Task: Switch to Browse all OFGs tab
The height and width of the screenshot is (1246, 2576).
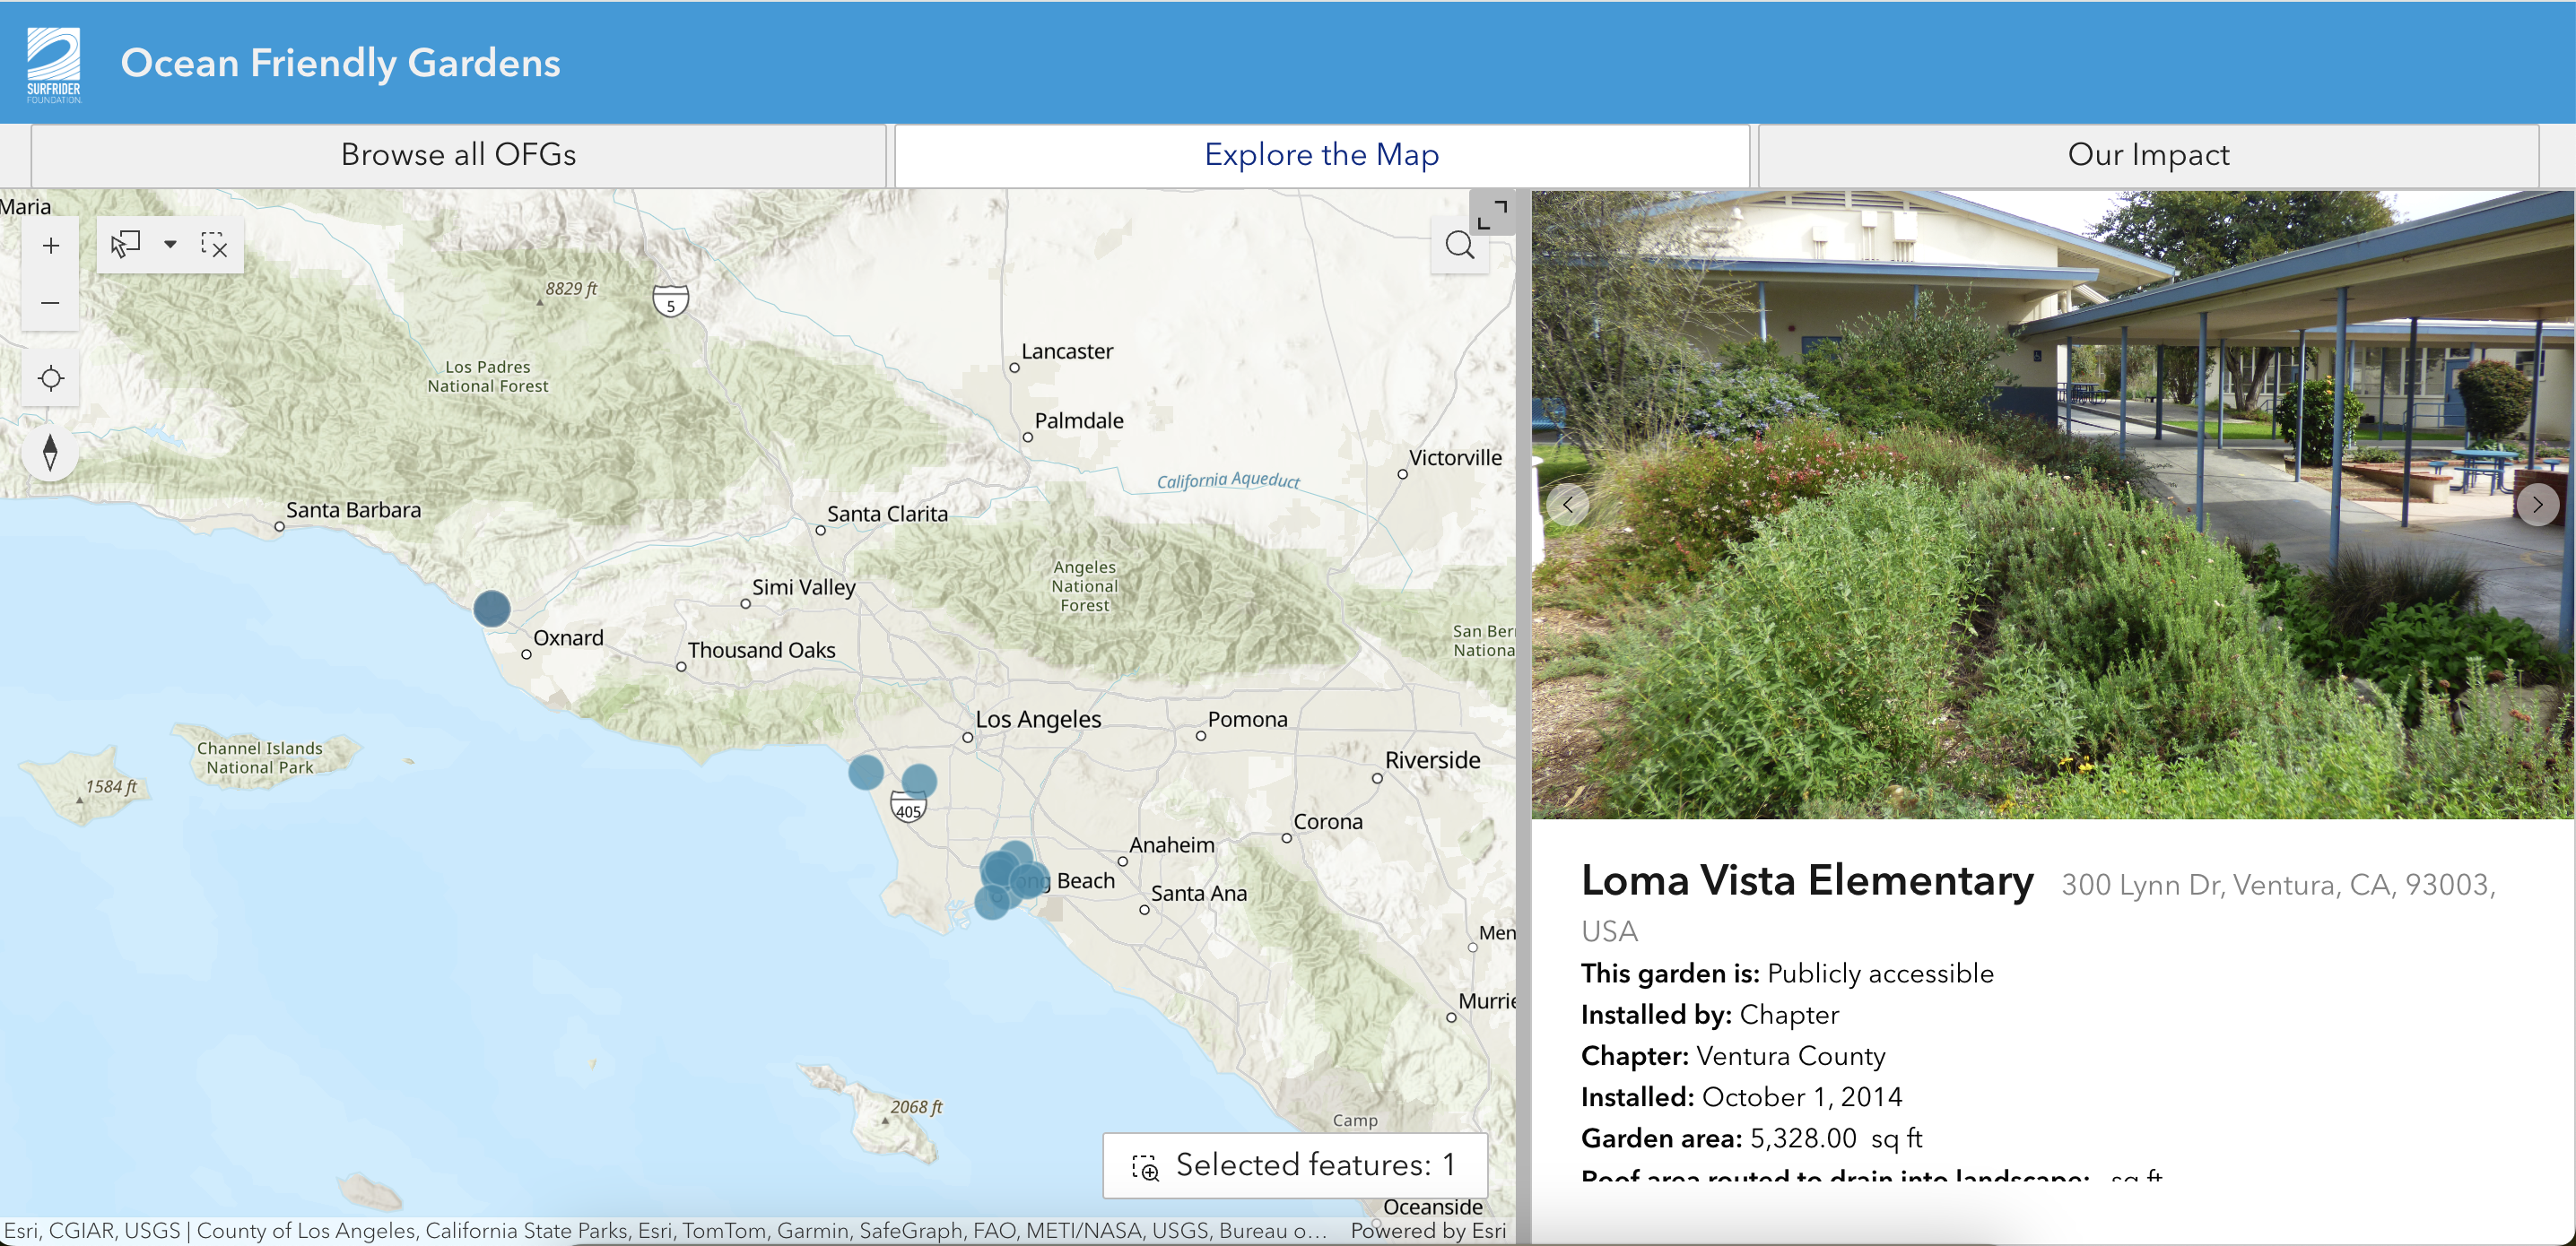Action: pos(458,155)
